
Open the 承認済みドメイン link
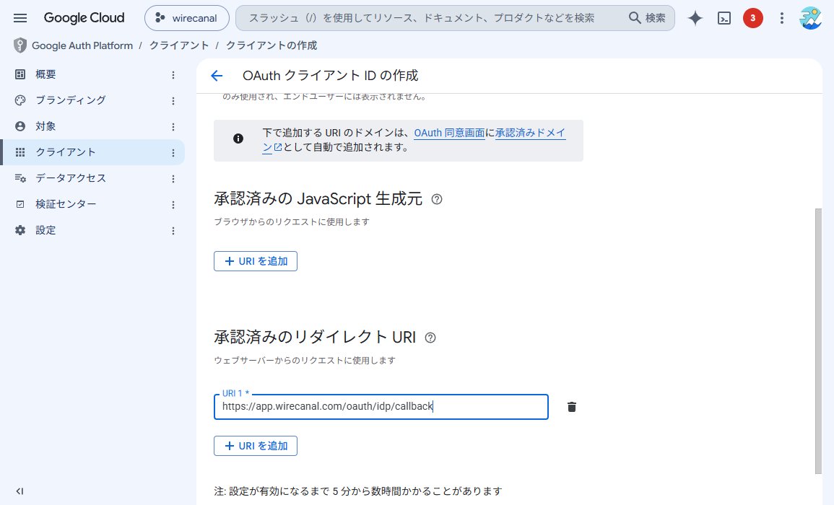coord(530,133)
